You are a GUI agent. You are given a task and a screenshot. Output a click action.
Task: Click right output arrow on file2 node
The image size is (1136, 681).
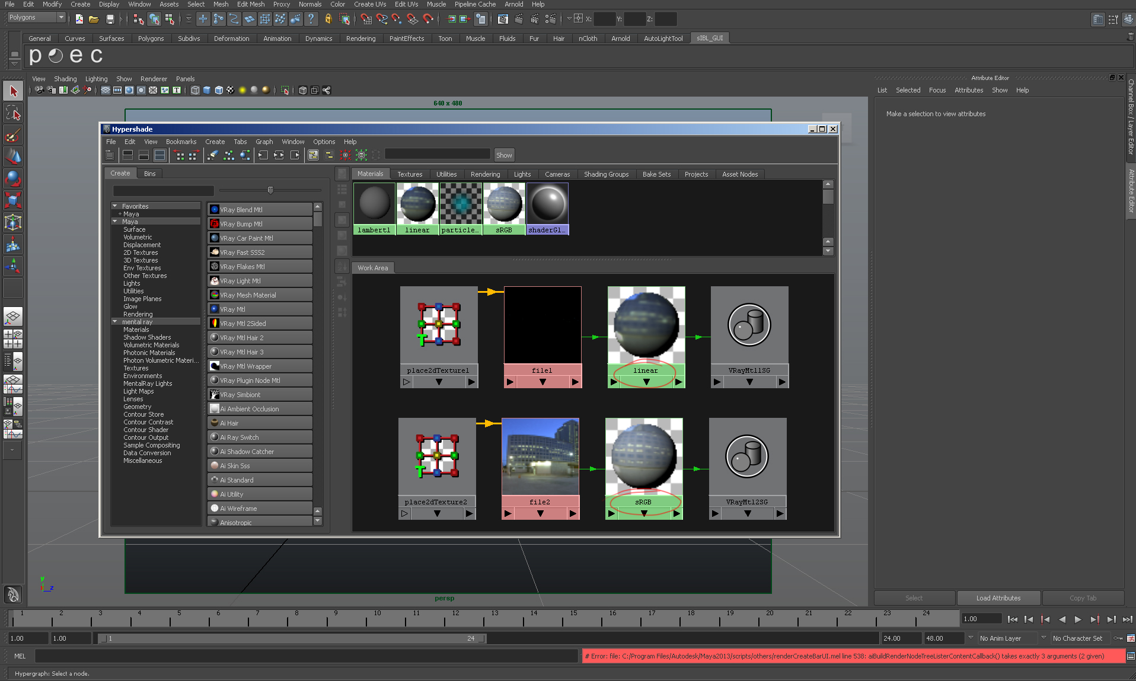coord(573,514)
